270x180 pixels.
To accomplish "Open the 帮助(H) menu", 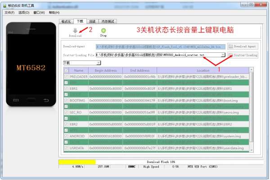I will point(54,13).
